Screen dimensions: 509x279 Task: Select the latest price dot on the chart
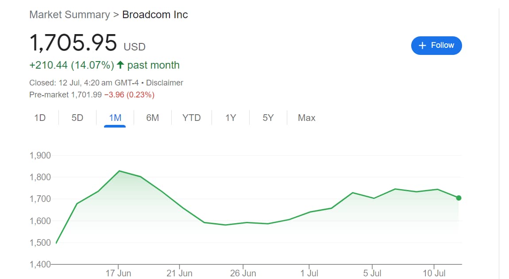coord(459,198)
